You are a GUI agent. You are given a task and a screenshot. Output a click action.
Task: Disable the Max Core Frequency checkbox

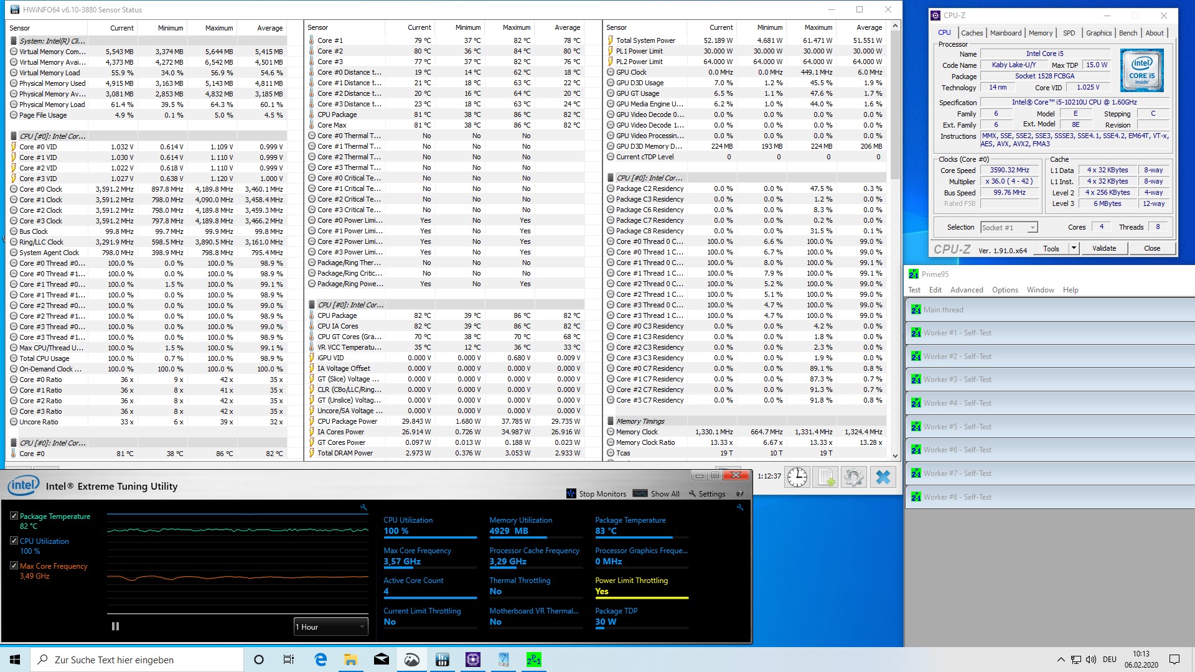[14, 566]
